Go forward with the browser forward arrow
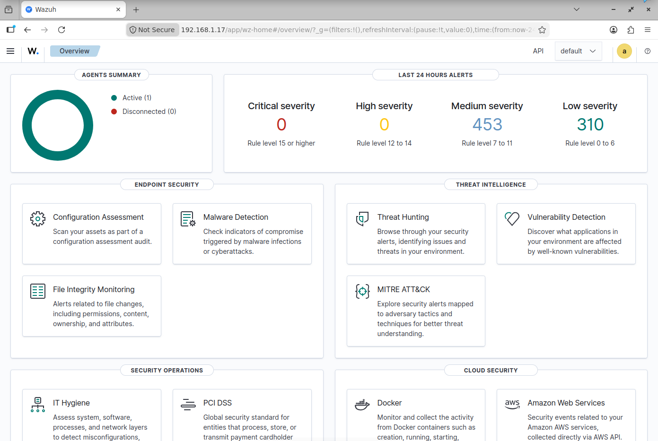The height and width of the screenshot is (441, 658). click(x=44, y=30)
